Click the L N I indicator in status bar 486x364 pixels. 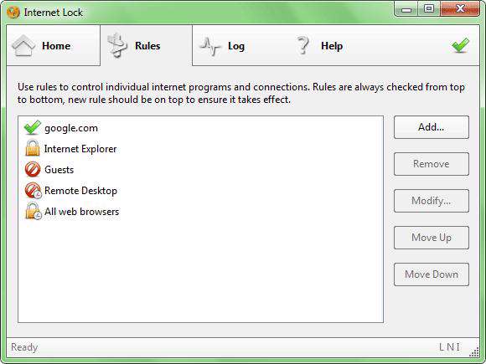(x=449, y=347)
